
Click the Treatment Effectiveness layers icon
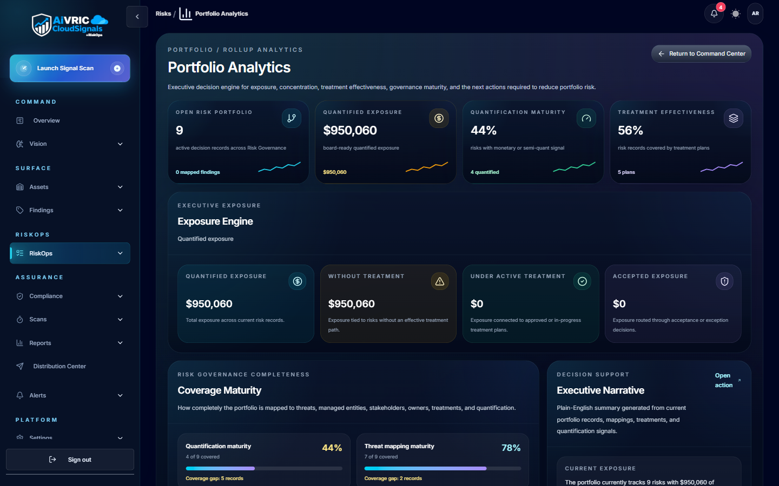tap(734, 118)
